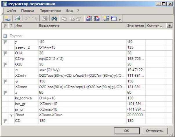Select the kr_tochka variable name

point(23,98)
